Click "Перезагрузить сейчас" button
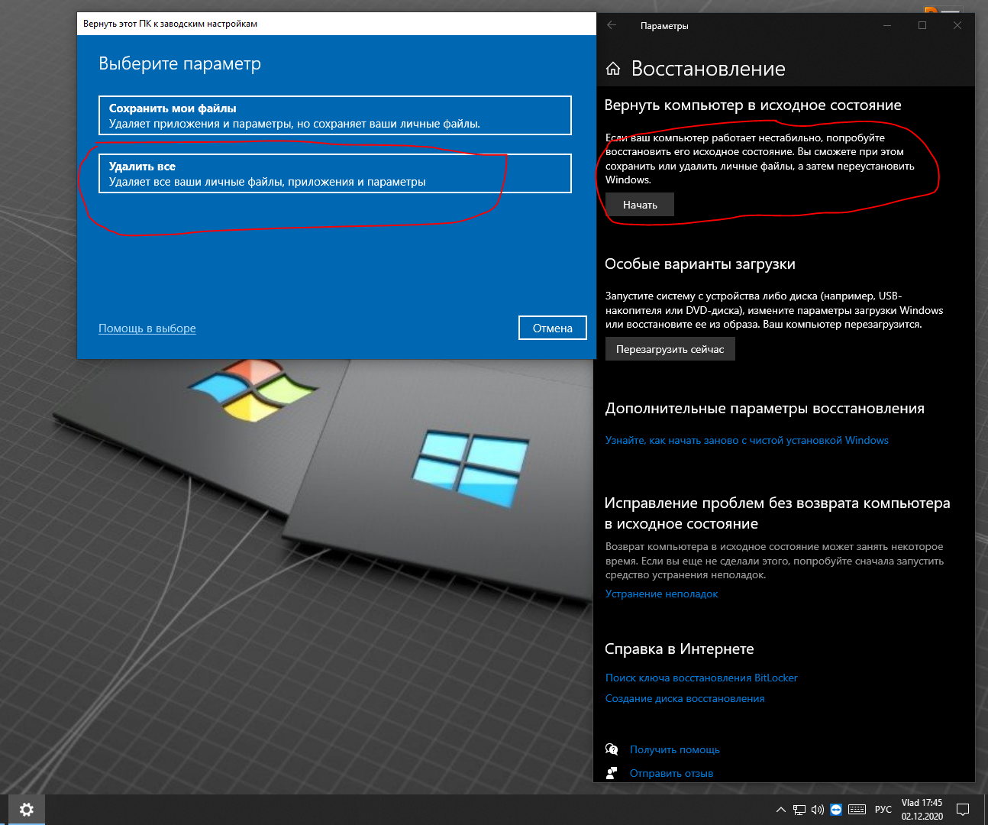Screen dimensions: 988x825 (x=670, y=349)
